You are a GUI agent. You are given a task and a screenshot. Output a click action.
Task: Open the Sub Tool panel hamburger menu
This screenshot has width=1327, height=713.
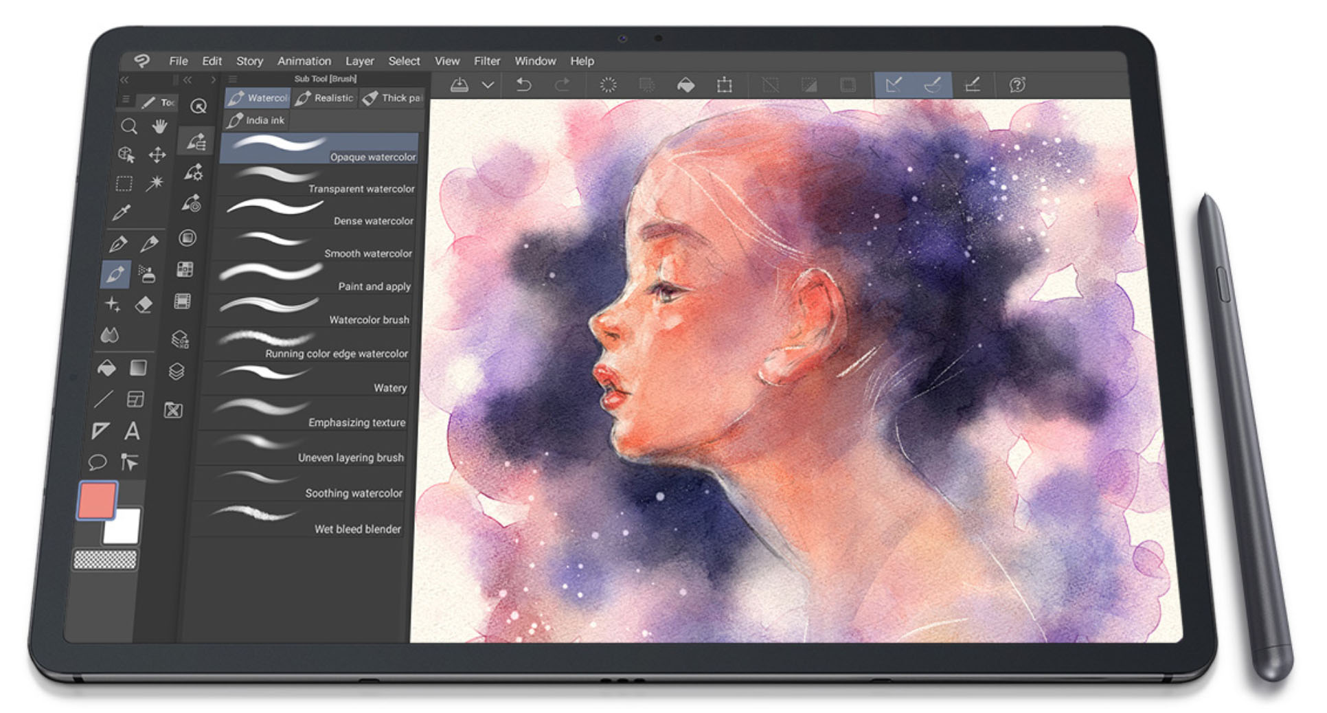(x=233, y=79)
